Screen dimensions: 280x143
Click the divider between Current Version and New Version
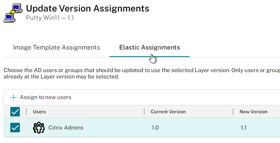233,112
